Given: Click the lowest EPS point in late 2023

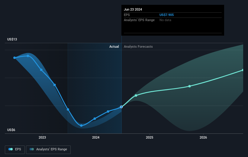Looking at the screenshot, I should [x=81, y=126].
